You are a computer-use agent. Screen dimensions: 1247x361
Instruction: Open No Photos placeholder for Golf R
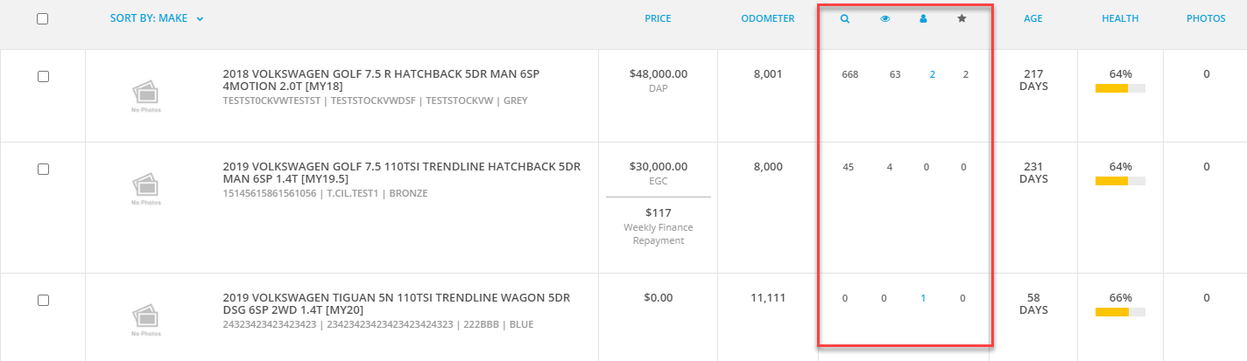tap(146, 96)
